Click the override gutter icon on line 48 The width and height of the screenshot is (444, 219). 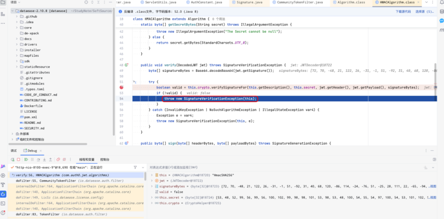(126, 65)
